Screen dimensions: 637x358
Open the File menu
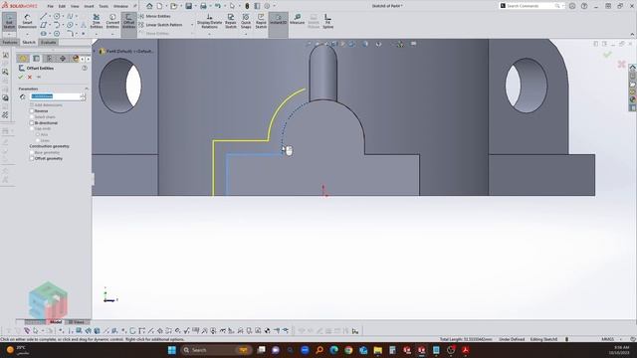[x=51, y=6]
